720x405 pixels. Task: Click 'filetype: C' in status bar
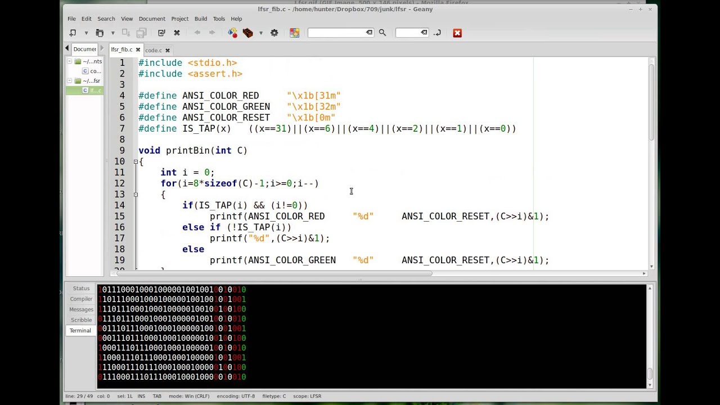pyautogui.click(x=274, y=396)
